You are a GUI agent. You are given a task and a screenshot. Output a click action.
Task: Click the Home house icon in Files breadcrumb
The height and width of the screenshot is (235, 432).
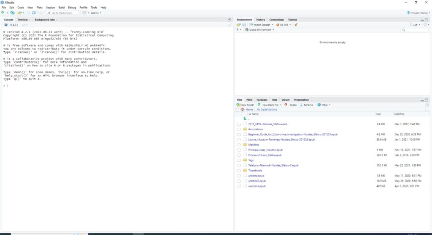click(243, 109)
